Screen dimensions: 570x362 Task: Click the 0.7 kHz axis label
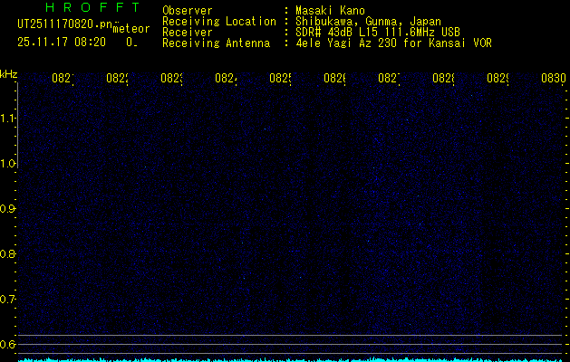[7, 299]
